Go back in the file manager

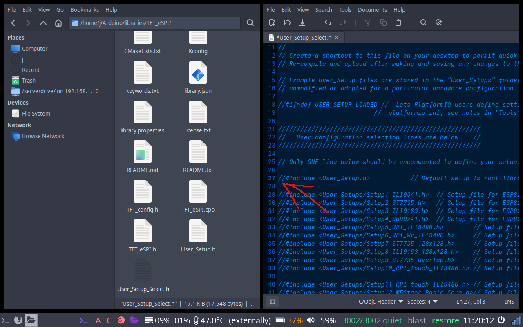click(x=13, y=23)
